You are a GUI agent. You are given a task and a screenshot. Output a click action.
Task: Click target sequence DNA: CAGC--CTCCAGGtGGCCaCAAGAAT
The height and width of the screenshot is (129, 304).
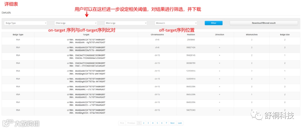click(x=87, y=66)
